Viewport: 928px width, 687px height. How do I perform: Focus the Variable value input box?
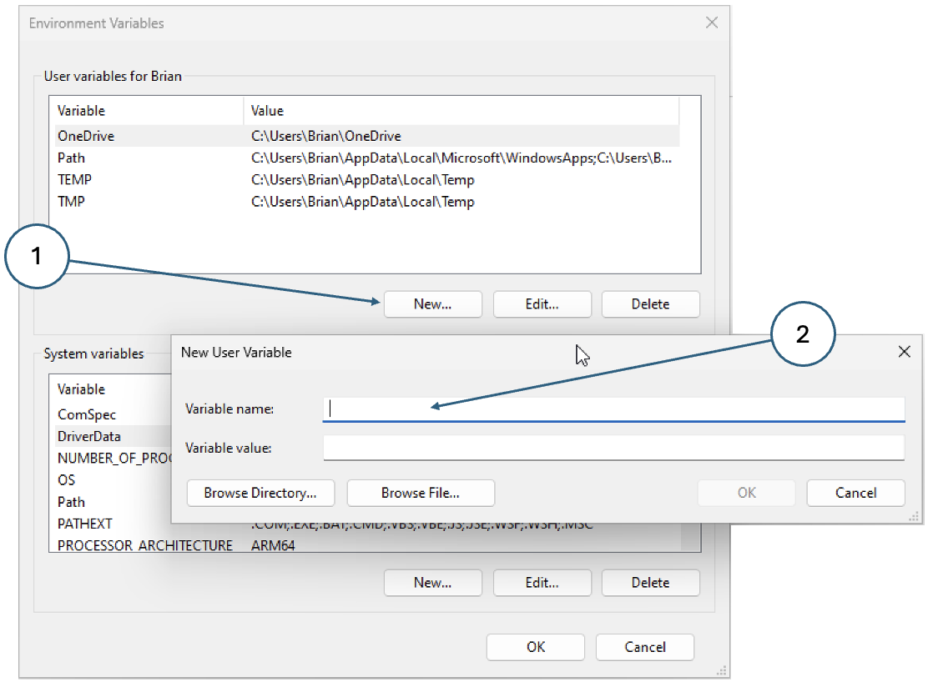613,449
